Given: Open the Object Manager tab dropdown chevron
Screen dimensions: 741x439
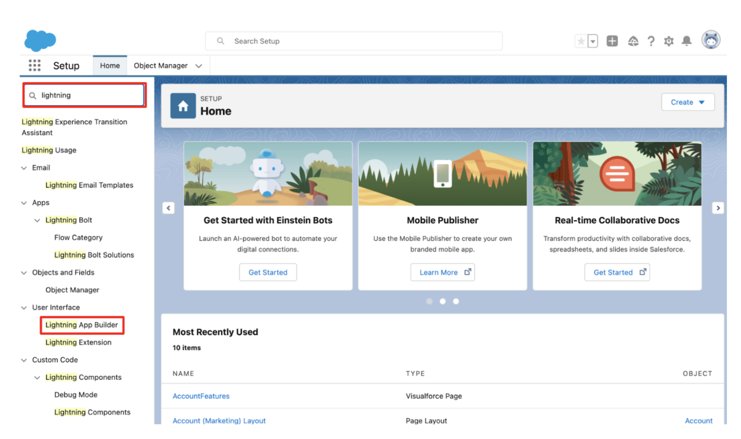Looking at the screenshot, I should click(199, 66).
